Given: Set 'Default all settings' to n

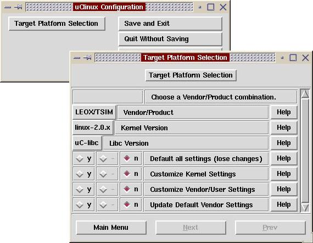Looking at the screenshot, I should pyautogui.click(x=131, y=158).
